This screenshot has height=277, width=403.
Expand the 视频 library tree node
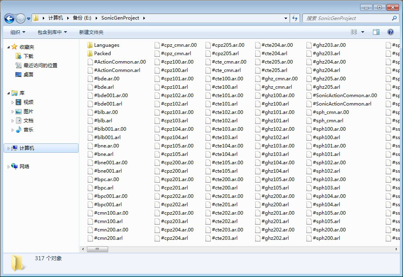(12, 102)
